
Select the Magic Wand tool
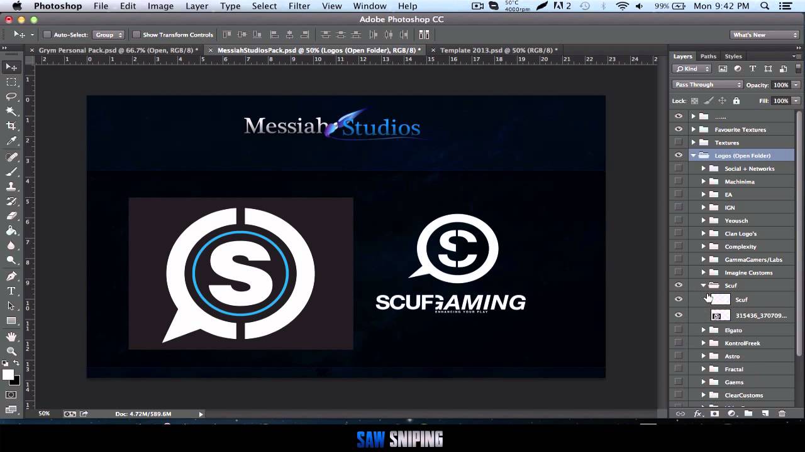[x=11, y=112]
